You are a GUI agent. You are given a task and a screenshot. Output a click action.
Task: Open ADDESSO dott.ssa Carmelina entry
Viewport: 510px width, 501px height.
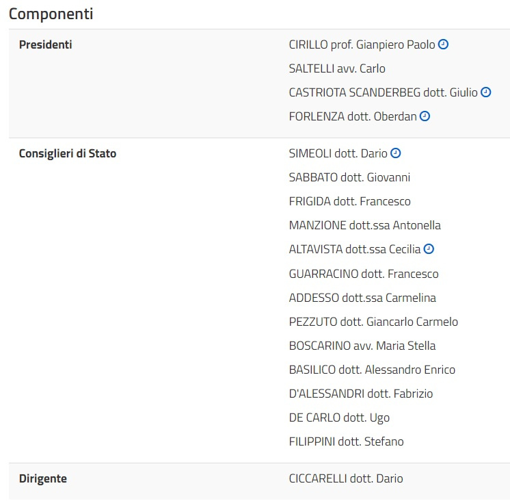[362, 298]
